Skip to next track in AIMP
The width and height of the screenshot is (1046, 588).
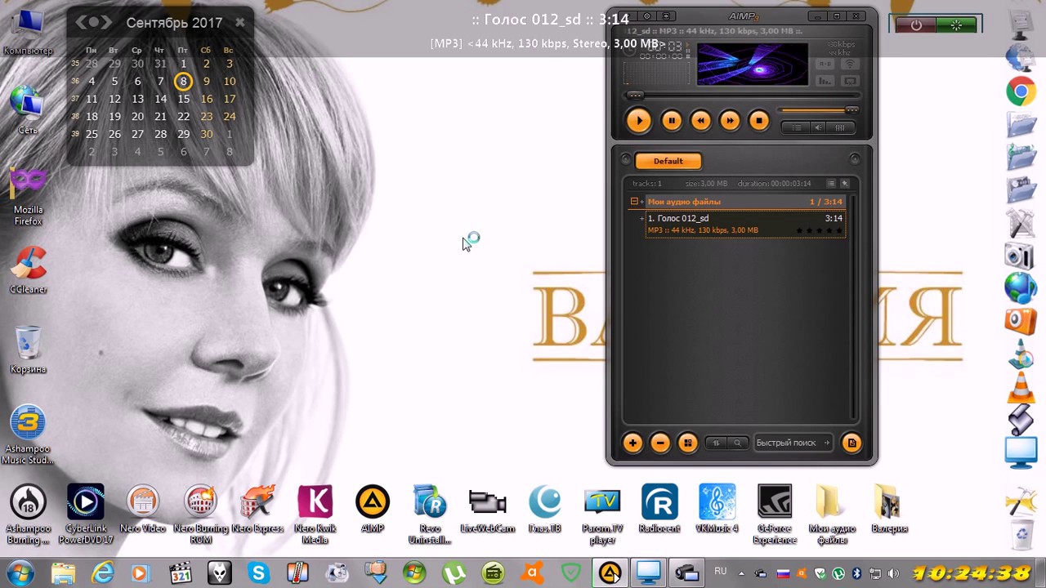tap(730, 121)
